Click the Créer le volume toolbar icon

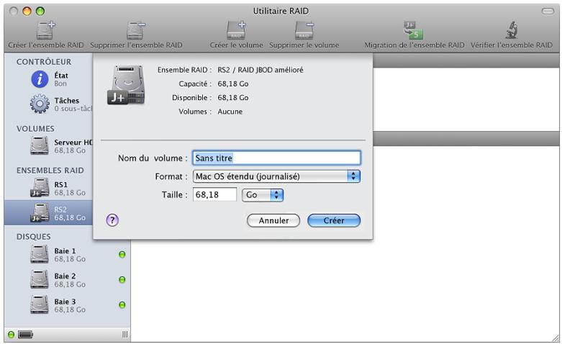[x=236, y=30]
